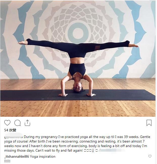Open comments via the speech bubble icon

point(17,123)
